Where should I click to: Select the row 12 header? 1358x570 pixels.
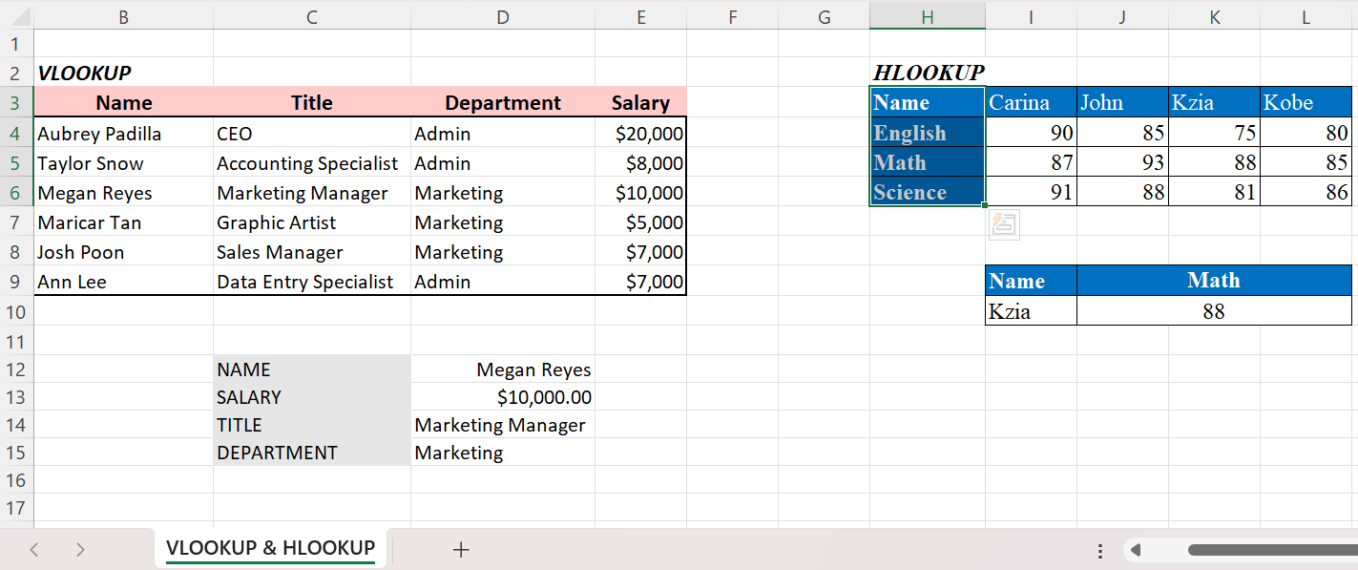coord(16,369)
